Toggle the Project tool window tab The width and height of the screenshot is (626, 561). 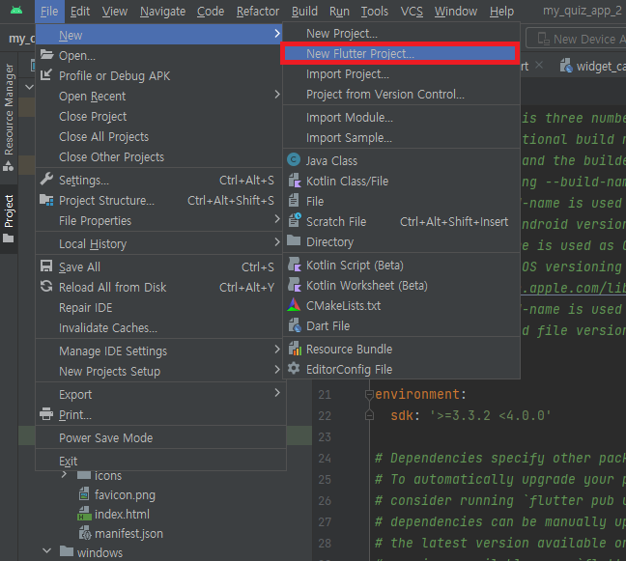[9, 218]
